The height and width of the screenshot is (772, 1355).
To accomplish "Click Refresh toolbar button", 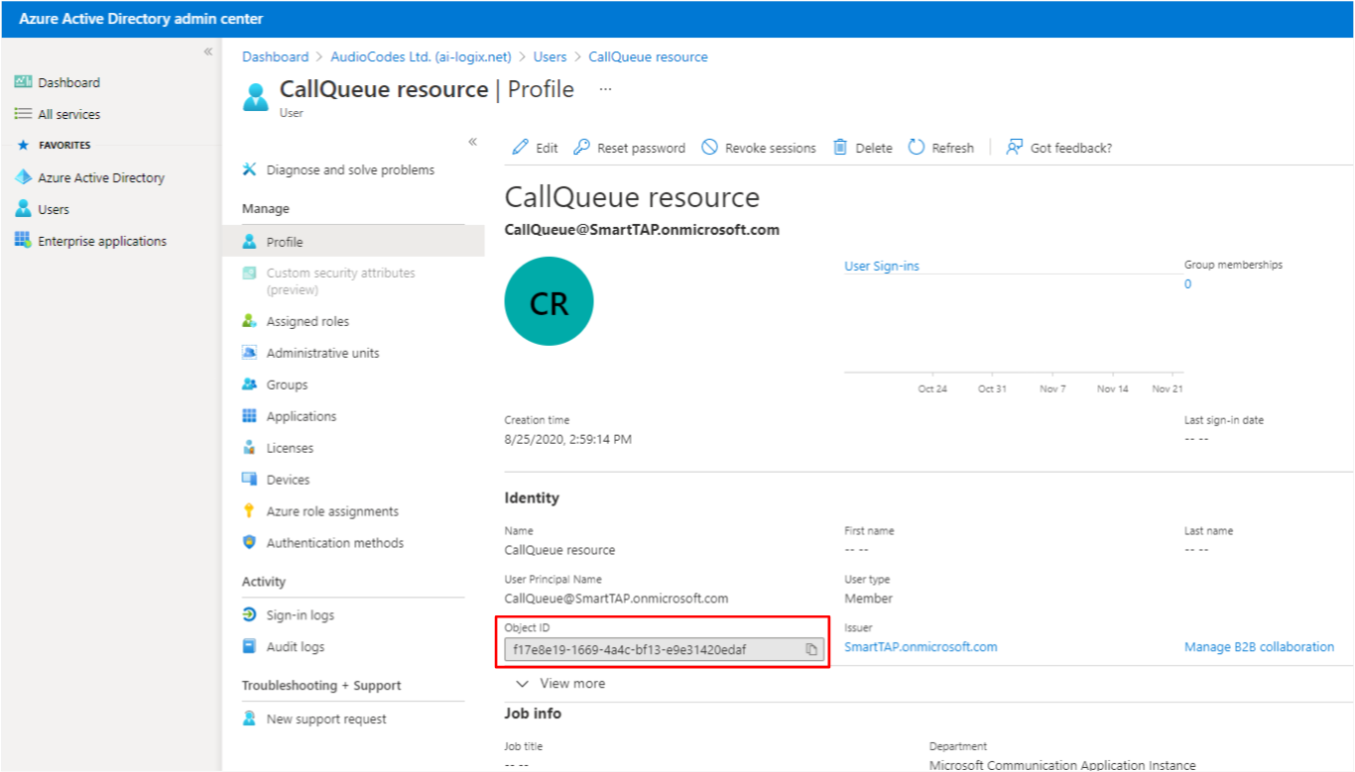I will click(x=941, y=148).
